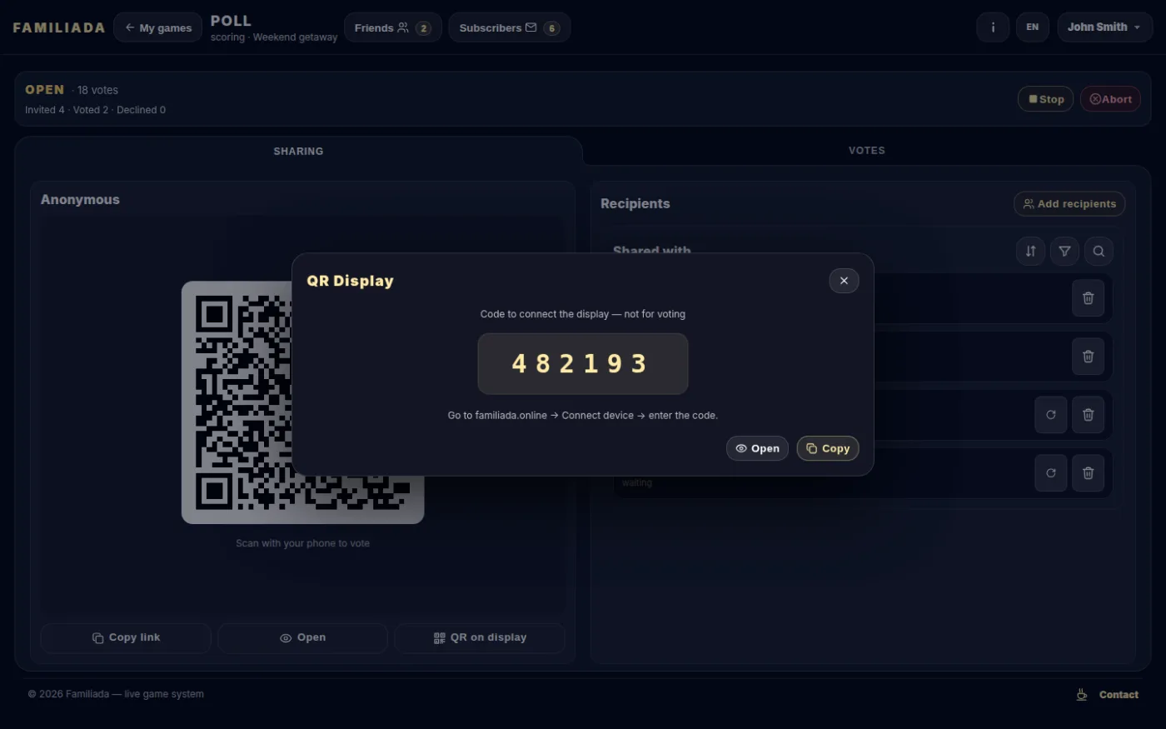Click the QR on display button
The height and width of the screenshot is (729, 1166).
[480, 638]
